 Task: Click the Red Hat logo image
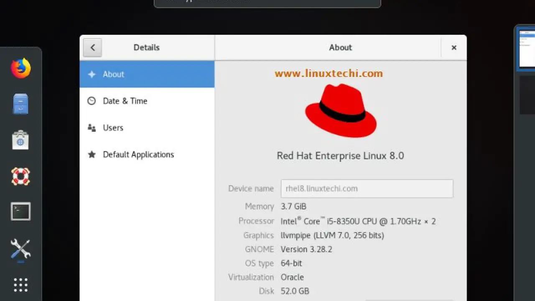click(341, 111)
